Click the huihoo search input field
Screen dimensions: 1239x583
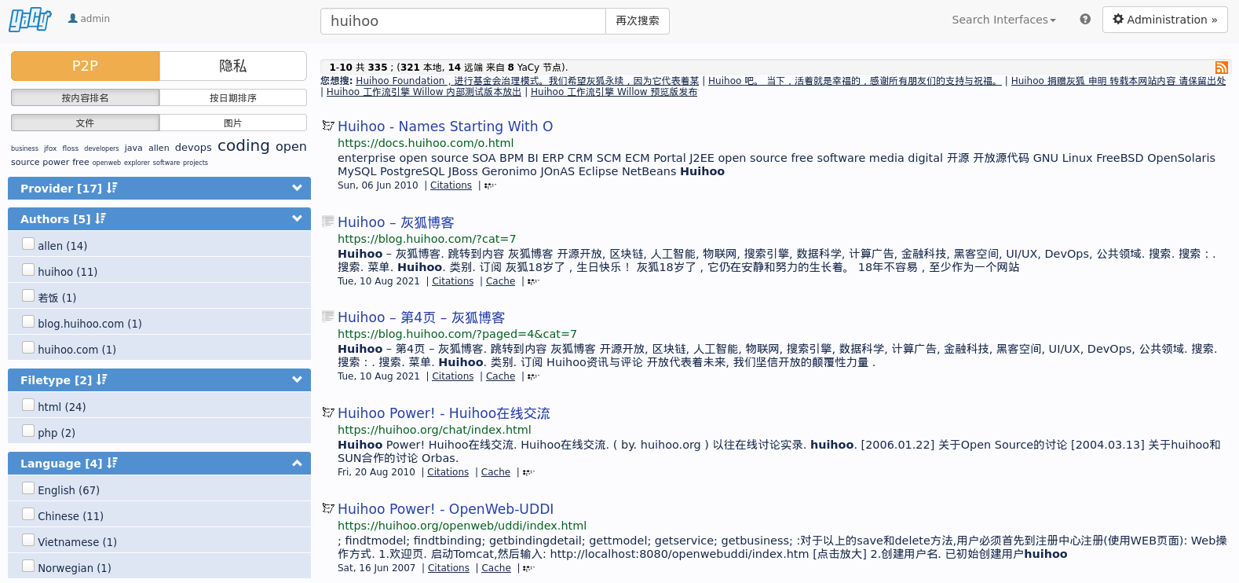[462, 21]
